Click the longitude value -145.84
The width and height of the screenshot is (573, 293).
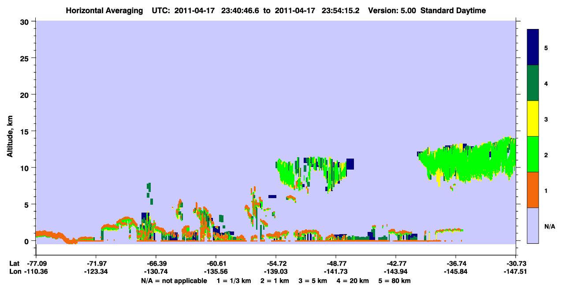point(455,271)
